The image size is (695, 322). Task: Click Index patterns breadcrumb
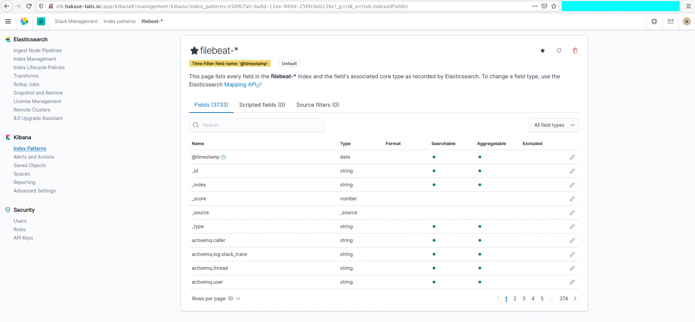[x=120, y=22]
